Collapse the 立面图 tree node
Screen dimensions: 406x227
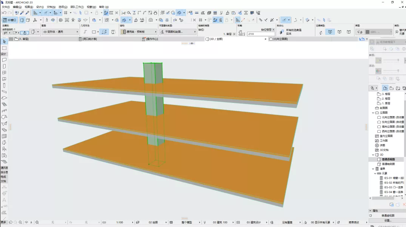(x=373, y=112)
